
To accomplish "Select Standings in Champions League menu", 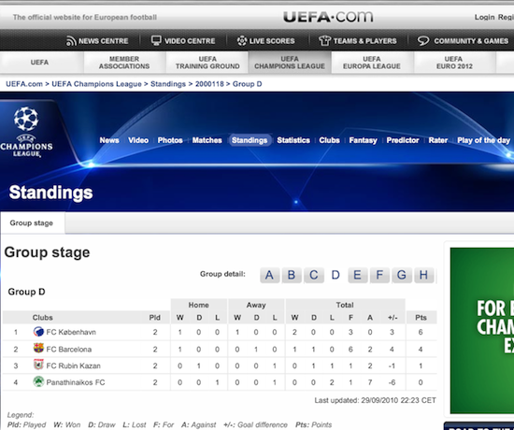I will click(250, 140).
